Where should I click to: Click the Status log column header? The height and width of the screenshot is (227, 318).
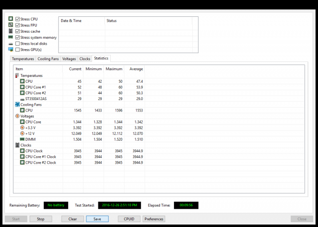click(x=149, y=21)
